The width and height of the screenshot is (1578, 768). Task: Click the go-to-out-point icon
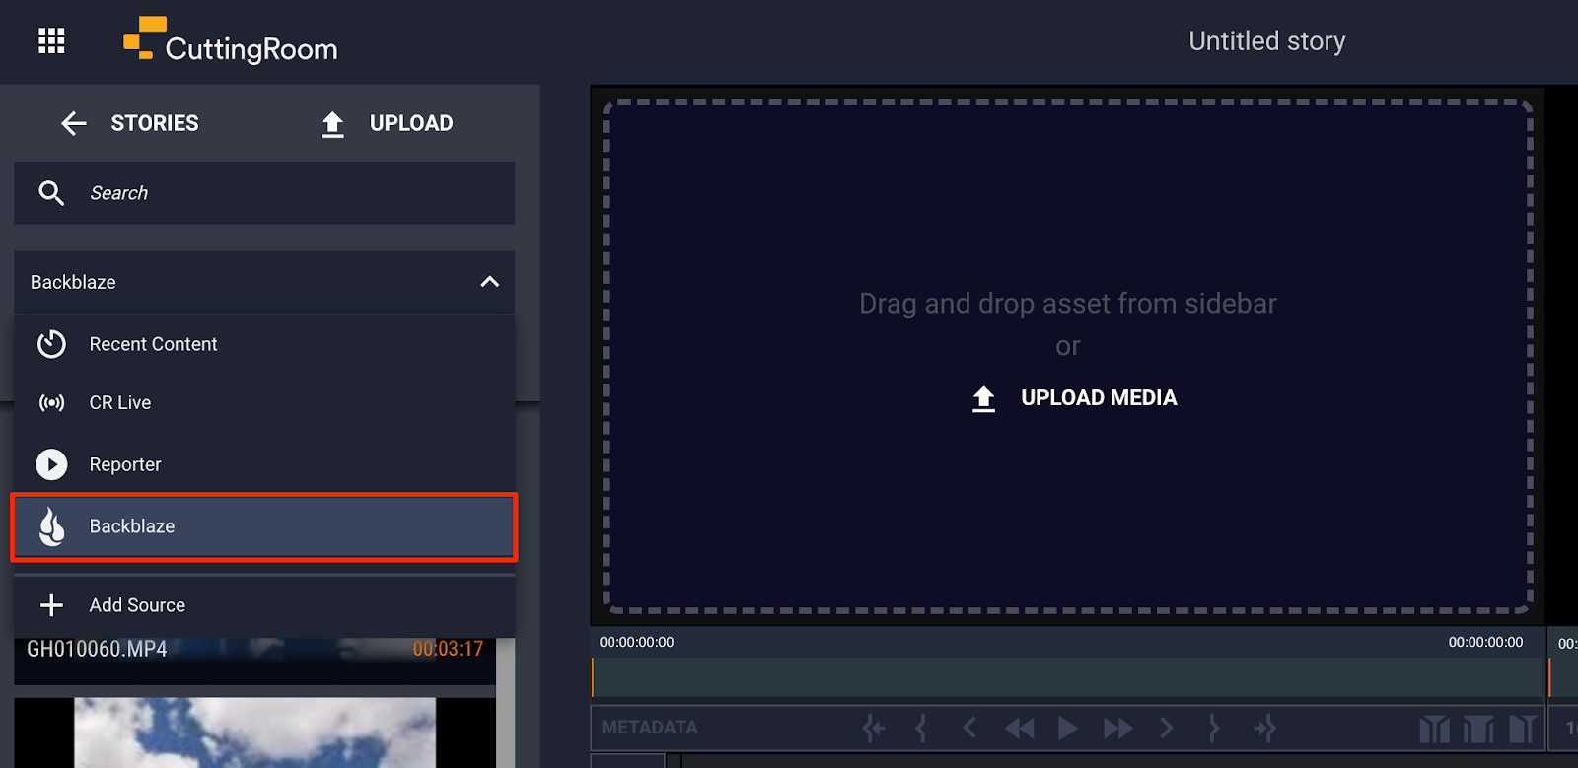[1263, 729]
